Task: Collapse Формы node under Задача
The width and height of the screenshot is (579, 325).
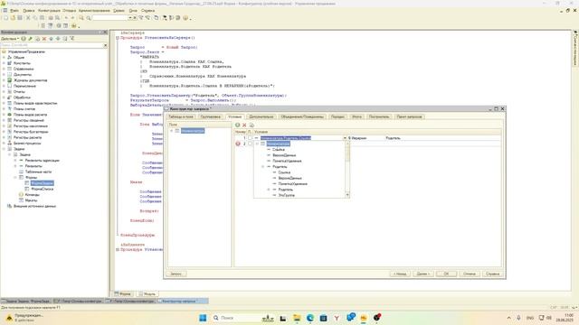Action: coord(15,177)
